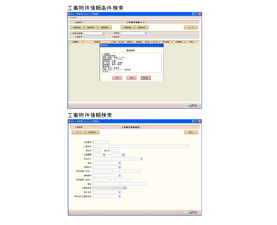The width and height of the screenshot is (277, 225).
Task: Click the 工事名称 input field in search form
Action: (x=141, y=146)
